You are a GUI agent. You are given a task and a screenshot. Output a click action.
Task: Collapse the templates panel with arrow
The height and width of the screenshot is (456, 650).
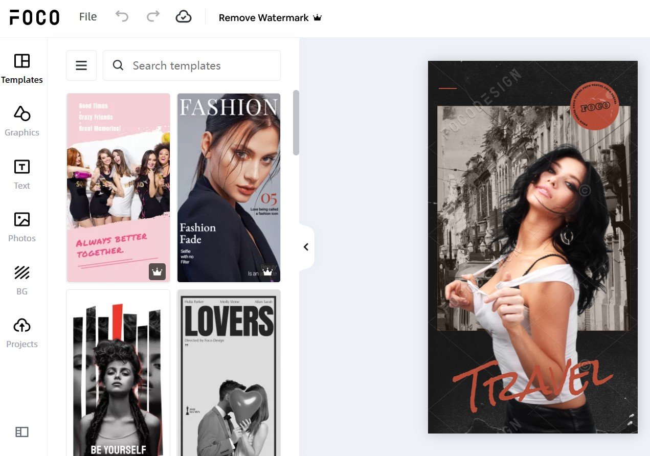pos(306,247)
